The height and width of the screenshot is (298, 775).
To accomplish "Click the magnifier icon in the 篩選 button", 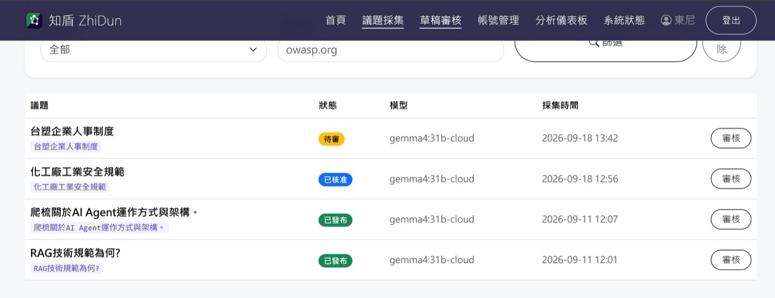I will point(593,43).
